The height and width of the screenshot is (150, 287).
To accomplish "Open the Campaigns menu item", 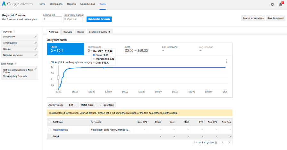I will (x=56, y=4).
